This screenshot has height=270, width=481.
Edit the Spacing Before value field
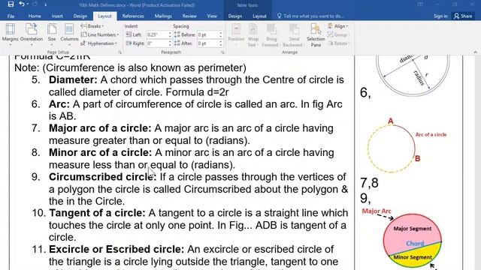(x=207, y=34)
